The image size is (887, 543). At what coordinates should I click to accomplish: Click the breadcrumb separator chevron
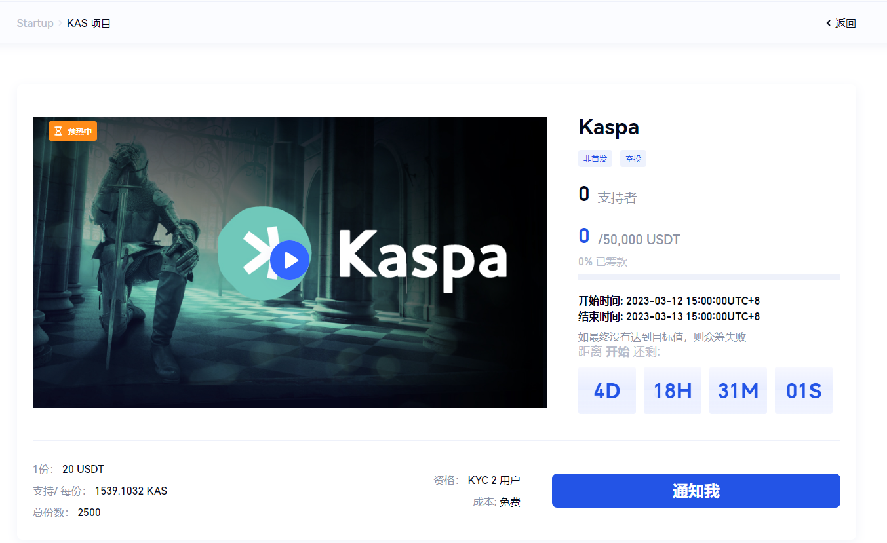point(60,23)
